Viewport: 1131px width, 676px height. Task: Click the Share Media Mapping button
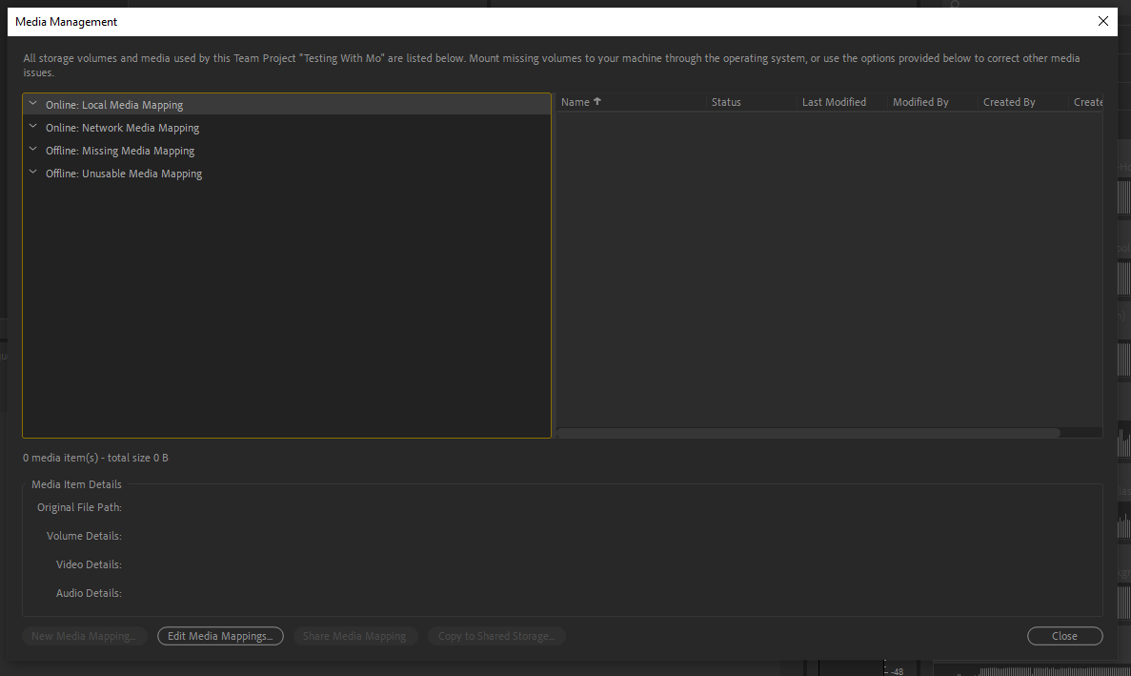(x=355, y=635)
